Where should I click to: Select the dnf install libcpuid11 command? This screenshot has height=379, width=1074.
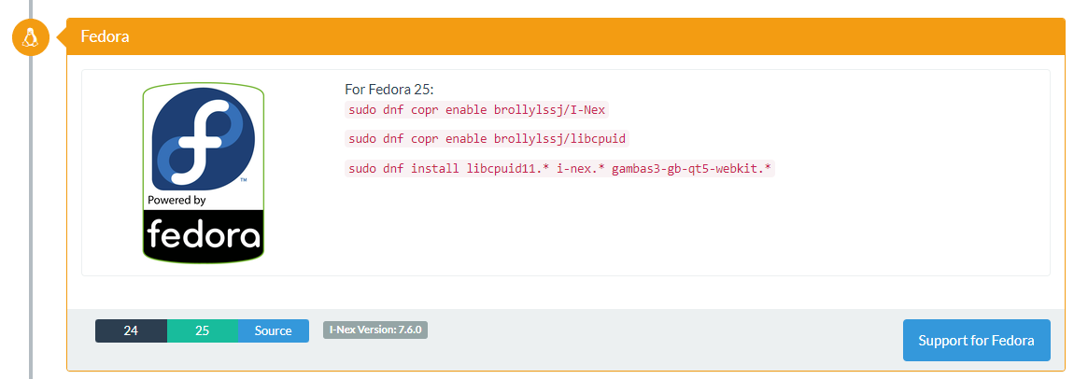click(x=559, y=168)
